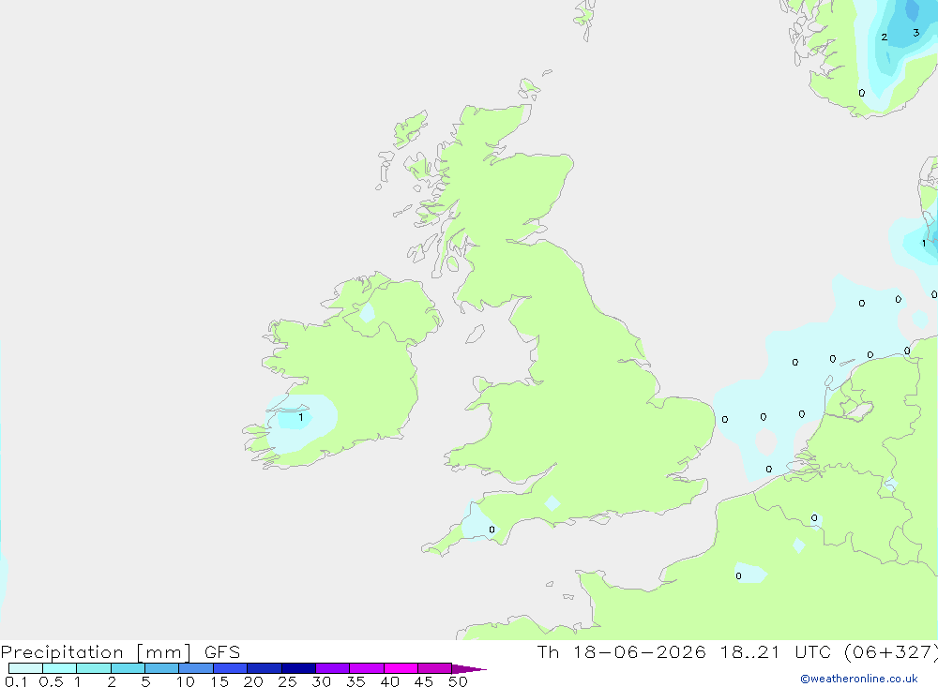Click the '20' legend scale label

(x=253, y=681)
